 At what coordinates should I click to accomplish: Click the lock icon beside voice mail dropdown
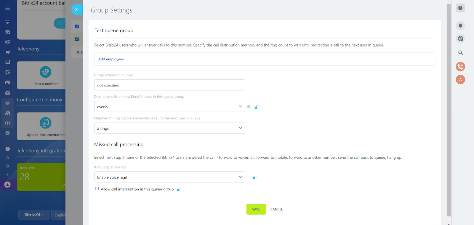coord(254,178)
